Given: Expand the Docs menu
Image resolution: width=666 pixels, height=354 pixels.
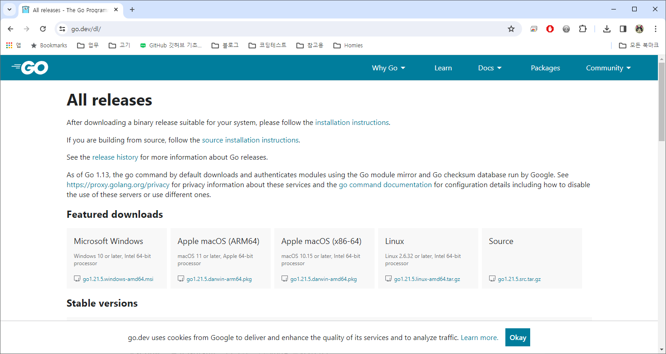Looking at the screenshot, I should coord(490,68).
